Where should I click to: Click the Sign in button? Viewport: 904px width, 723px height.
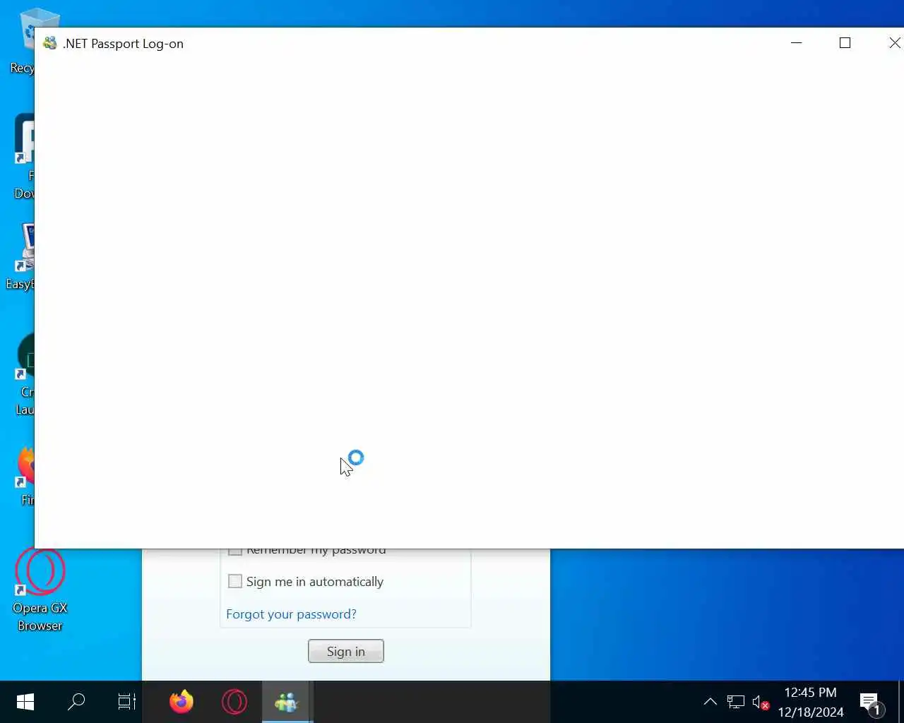click(346, 651)
